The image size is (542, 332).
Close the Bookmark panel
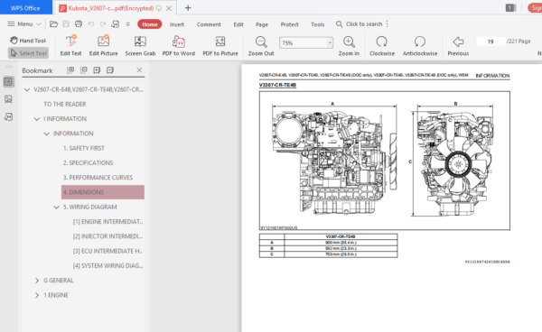139,70
